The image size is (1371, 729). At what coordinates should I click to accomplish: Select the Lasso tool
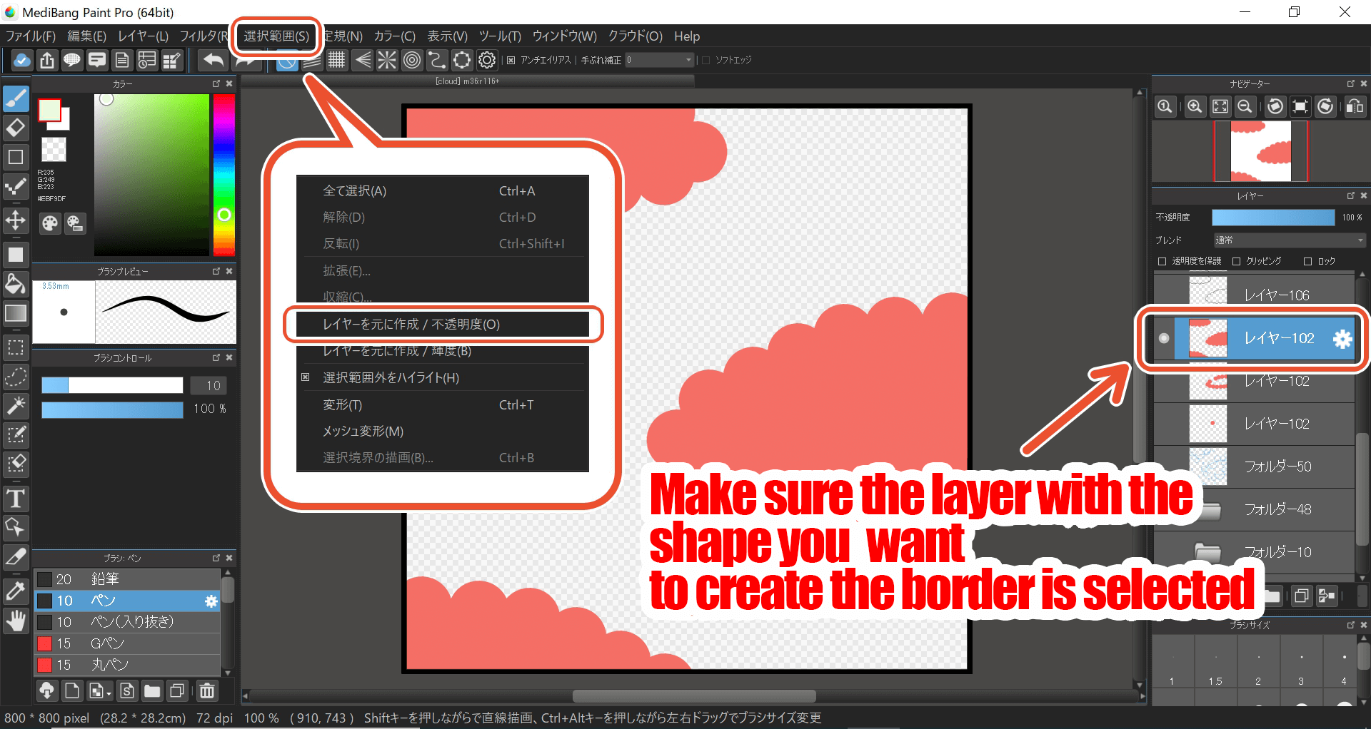[16, 377]
